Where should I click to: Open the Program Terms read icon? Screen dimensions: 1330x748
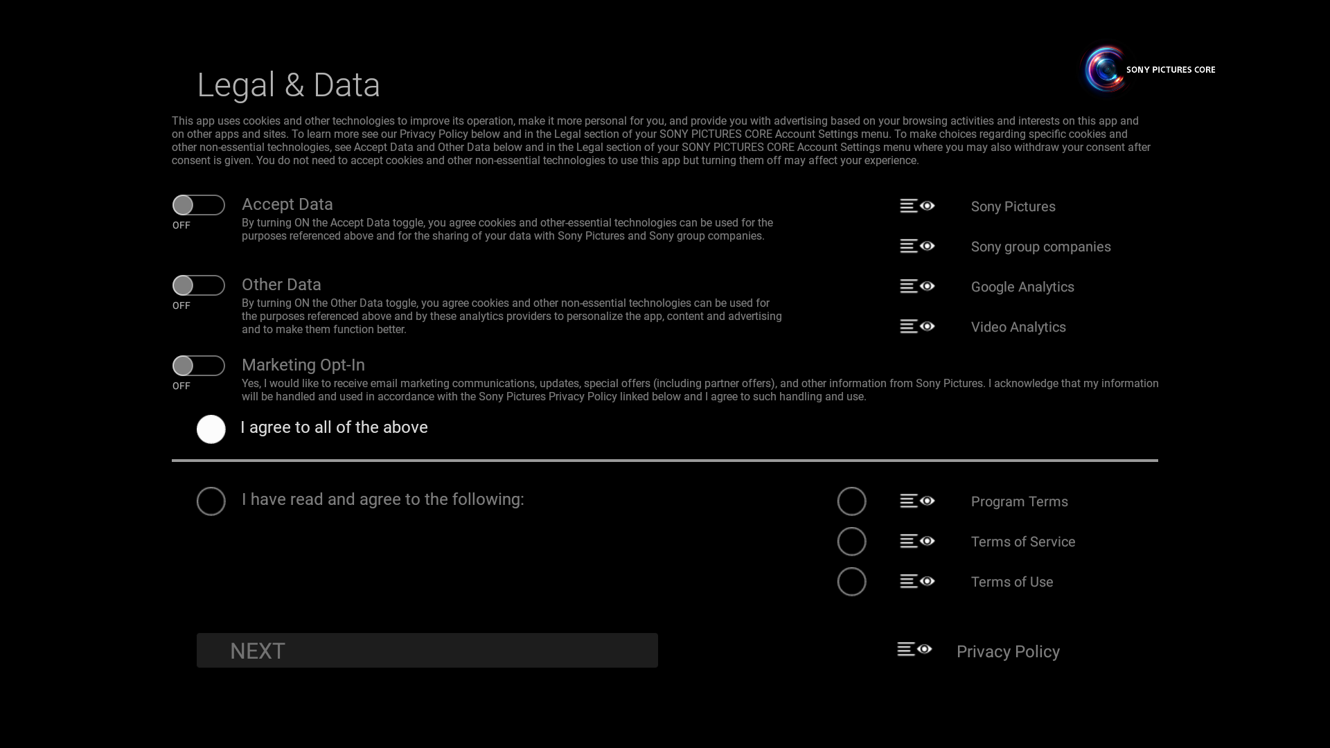[917, 501]
